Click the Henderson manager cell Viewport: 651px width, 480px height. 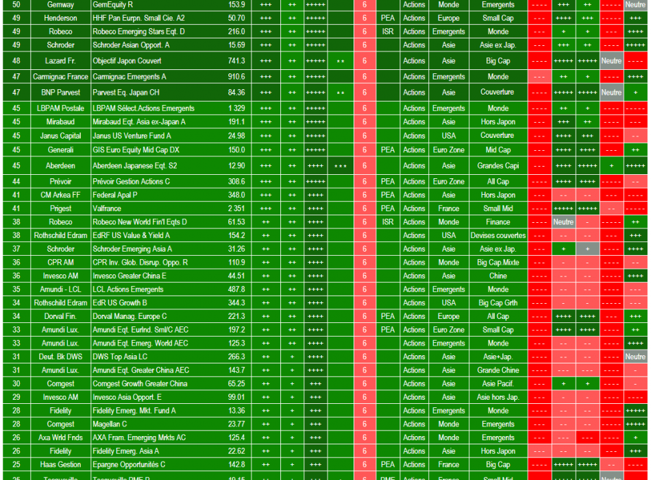click(x=60, y=18)
